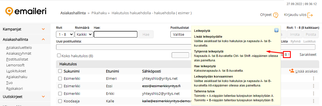Click the emaileri logo
The height and width of the screenshot is (106, 322).
pos(26,11)
